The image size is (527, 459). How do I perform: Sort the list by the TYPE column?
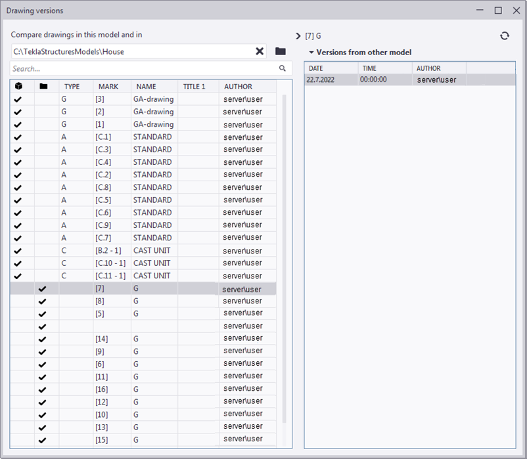(x=72, y=86)
